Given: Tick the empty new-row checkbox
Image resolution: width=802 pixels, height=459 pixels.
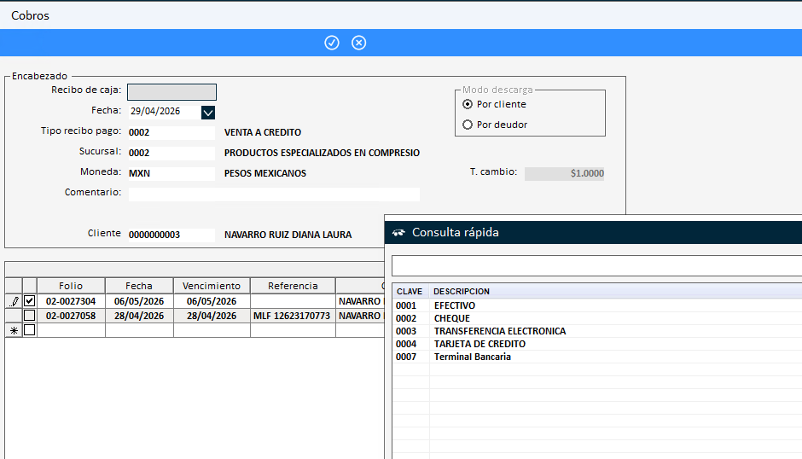Looking at the screenshot, I should tap(30, 330).
